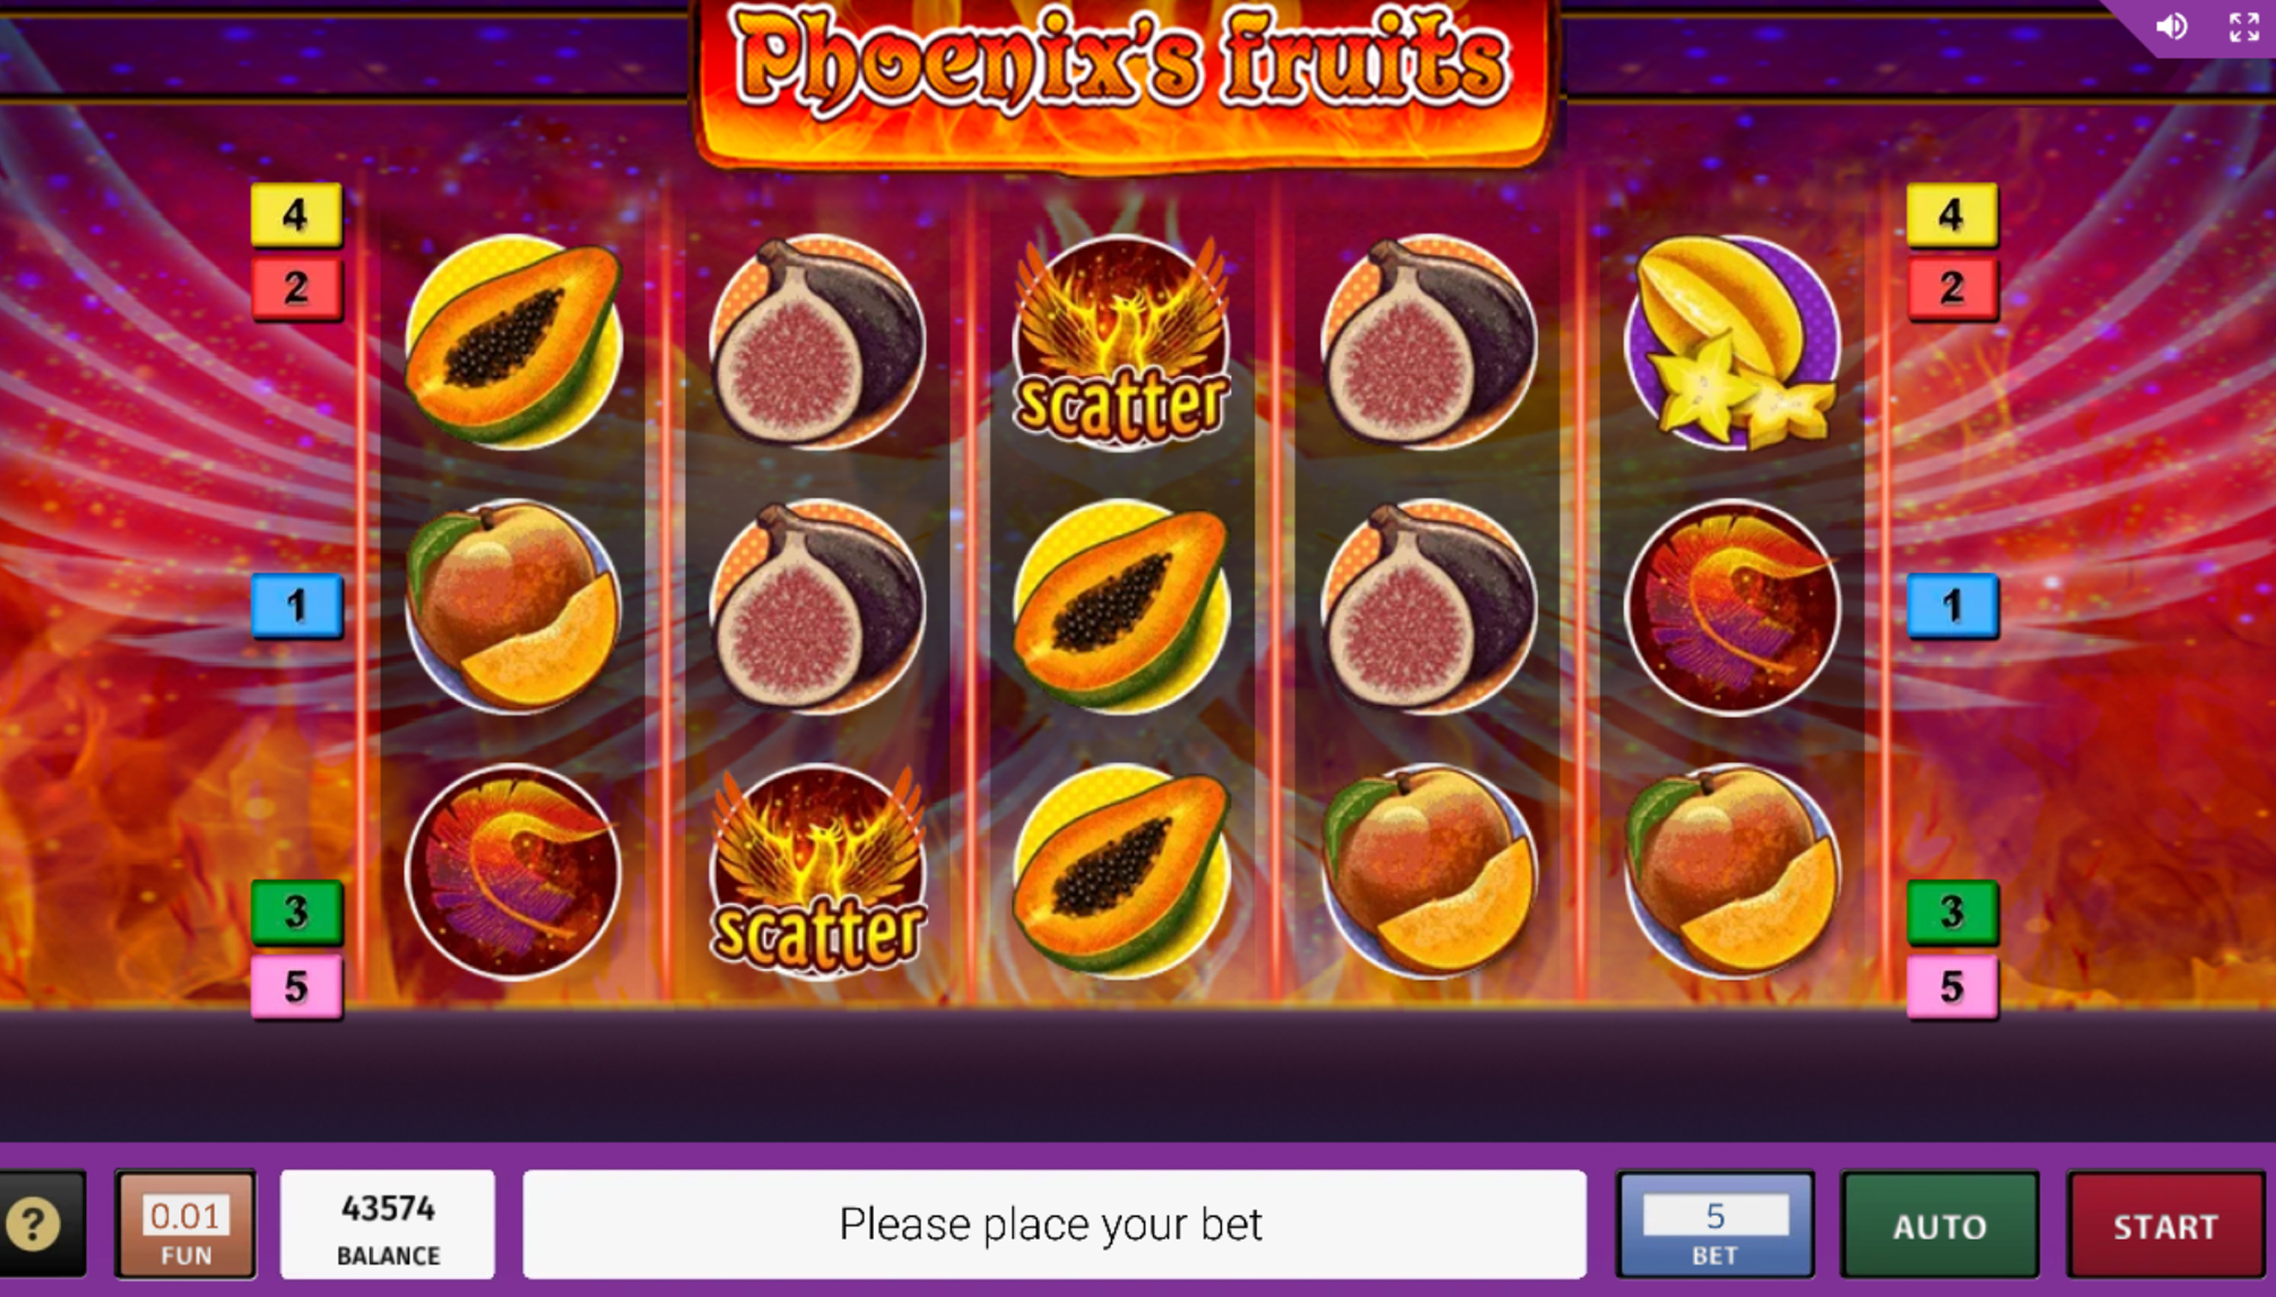The image size is (2276, 1297).
Task: Click the red START spin button
Action: pyautogui.click(x=2165, y=1225)
